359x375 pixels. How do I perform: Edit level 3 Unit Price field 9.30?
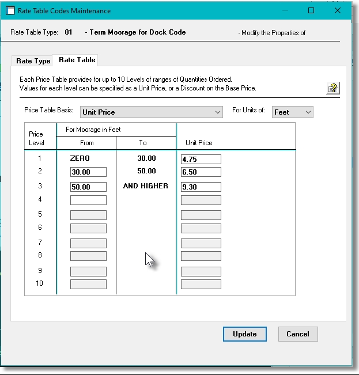[x=201, y=187]
